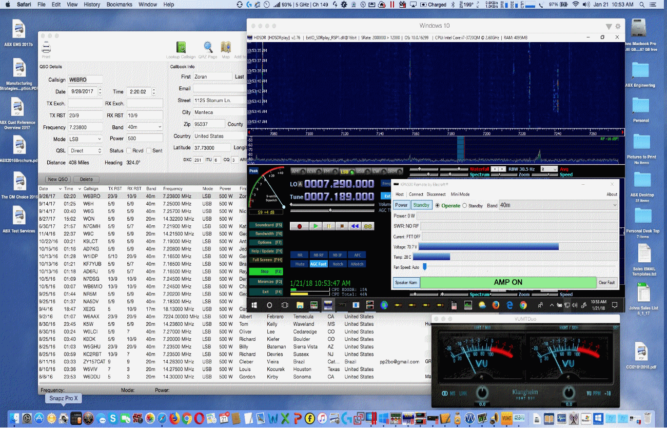Click Connect in KPA500 Remote menu
The width and height of the screenshot is (667, 428).
click(416, 194)
